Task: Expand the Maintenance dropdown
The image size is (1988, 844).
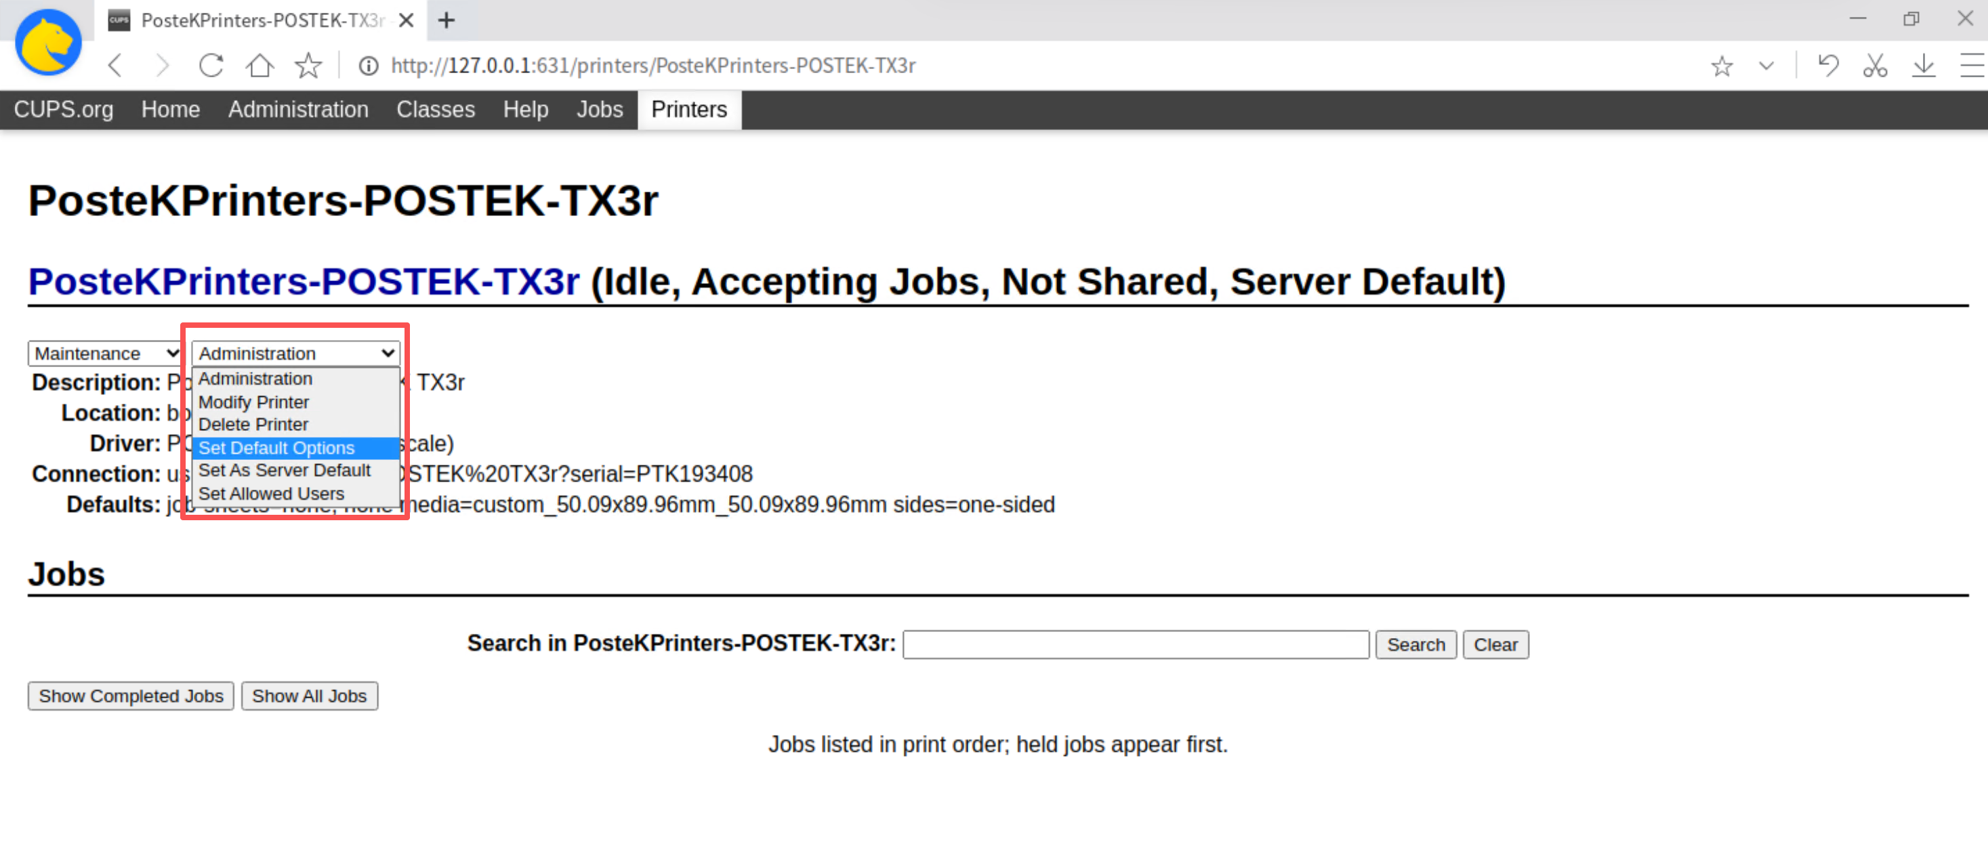Action: click(x=105, y=354)
